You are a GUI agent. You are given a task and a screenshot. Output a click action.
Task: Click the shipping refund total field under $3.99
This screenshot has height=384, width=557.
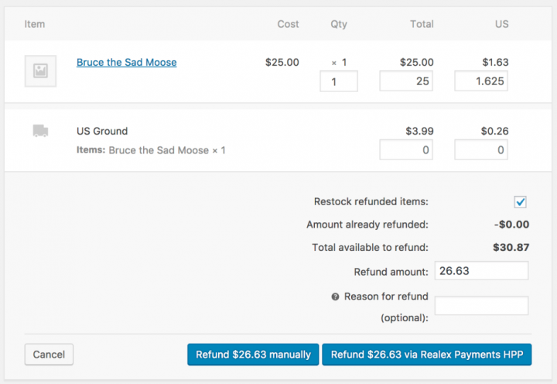pyautogui.click(x=406, y=149)
